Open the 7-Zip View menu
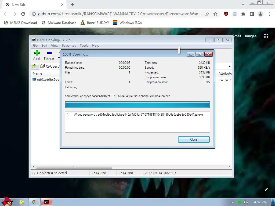This screenshot has height=206, width=275. tap(55, 46)
